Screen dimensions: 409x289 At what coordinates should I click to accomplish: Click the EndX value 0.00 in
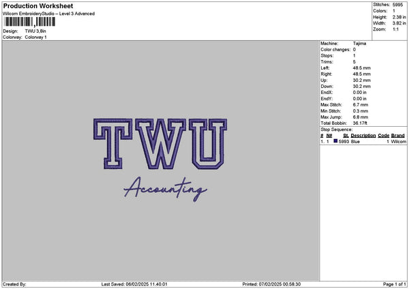360,93
